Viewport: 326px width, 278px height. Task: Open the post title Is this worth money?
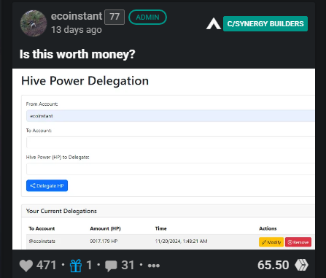click(x=77, y=54)
